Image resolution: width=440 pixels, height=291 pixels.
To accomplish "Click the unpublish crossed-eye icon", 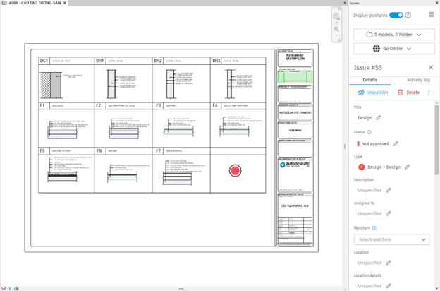I will (361, 93).
